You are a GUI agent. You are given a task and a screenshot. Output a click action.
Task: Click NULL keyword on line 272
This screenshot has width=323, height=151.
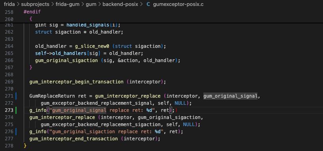pyautogui.click(x=180, y=103)
